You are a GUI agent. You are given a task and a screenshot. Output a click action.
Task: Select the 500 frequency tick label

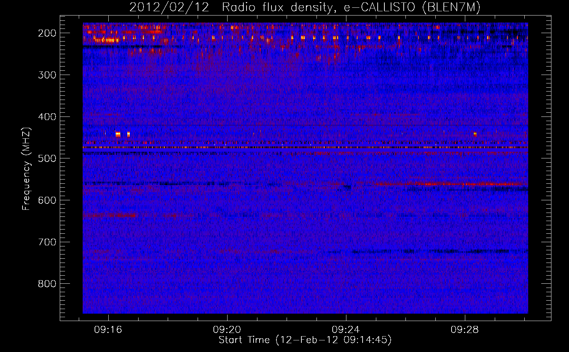tap(47, 159)
